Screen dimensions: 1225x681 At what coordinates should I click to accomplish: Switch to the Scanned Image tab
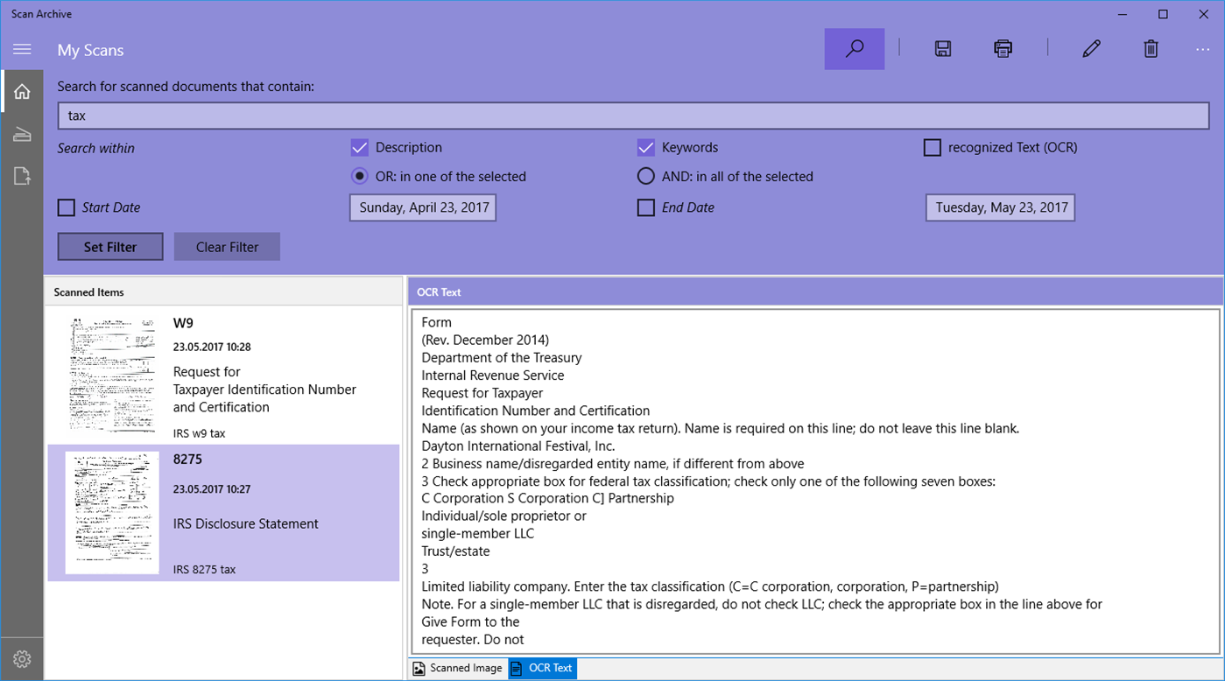456,668
